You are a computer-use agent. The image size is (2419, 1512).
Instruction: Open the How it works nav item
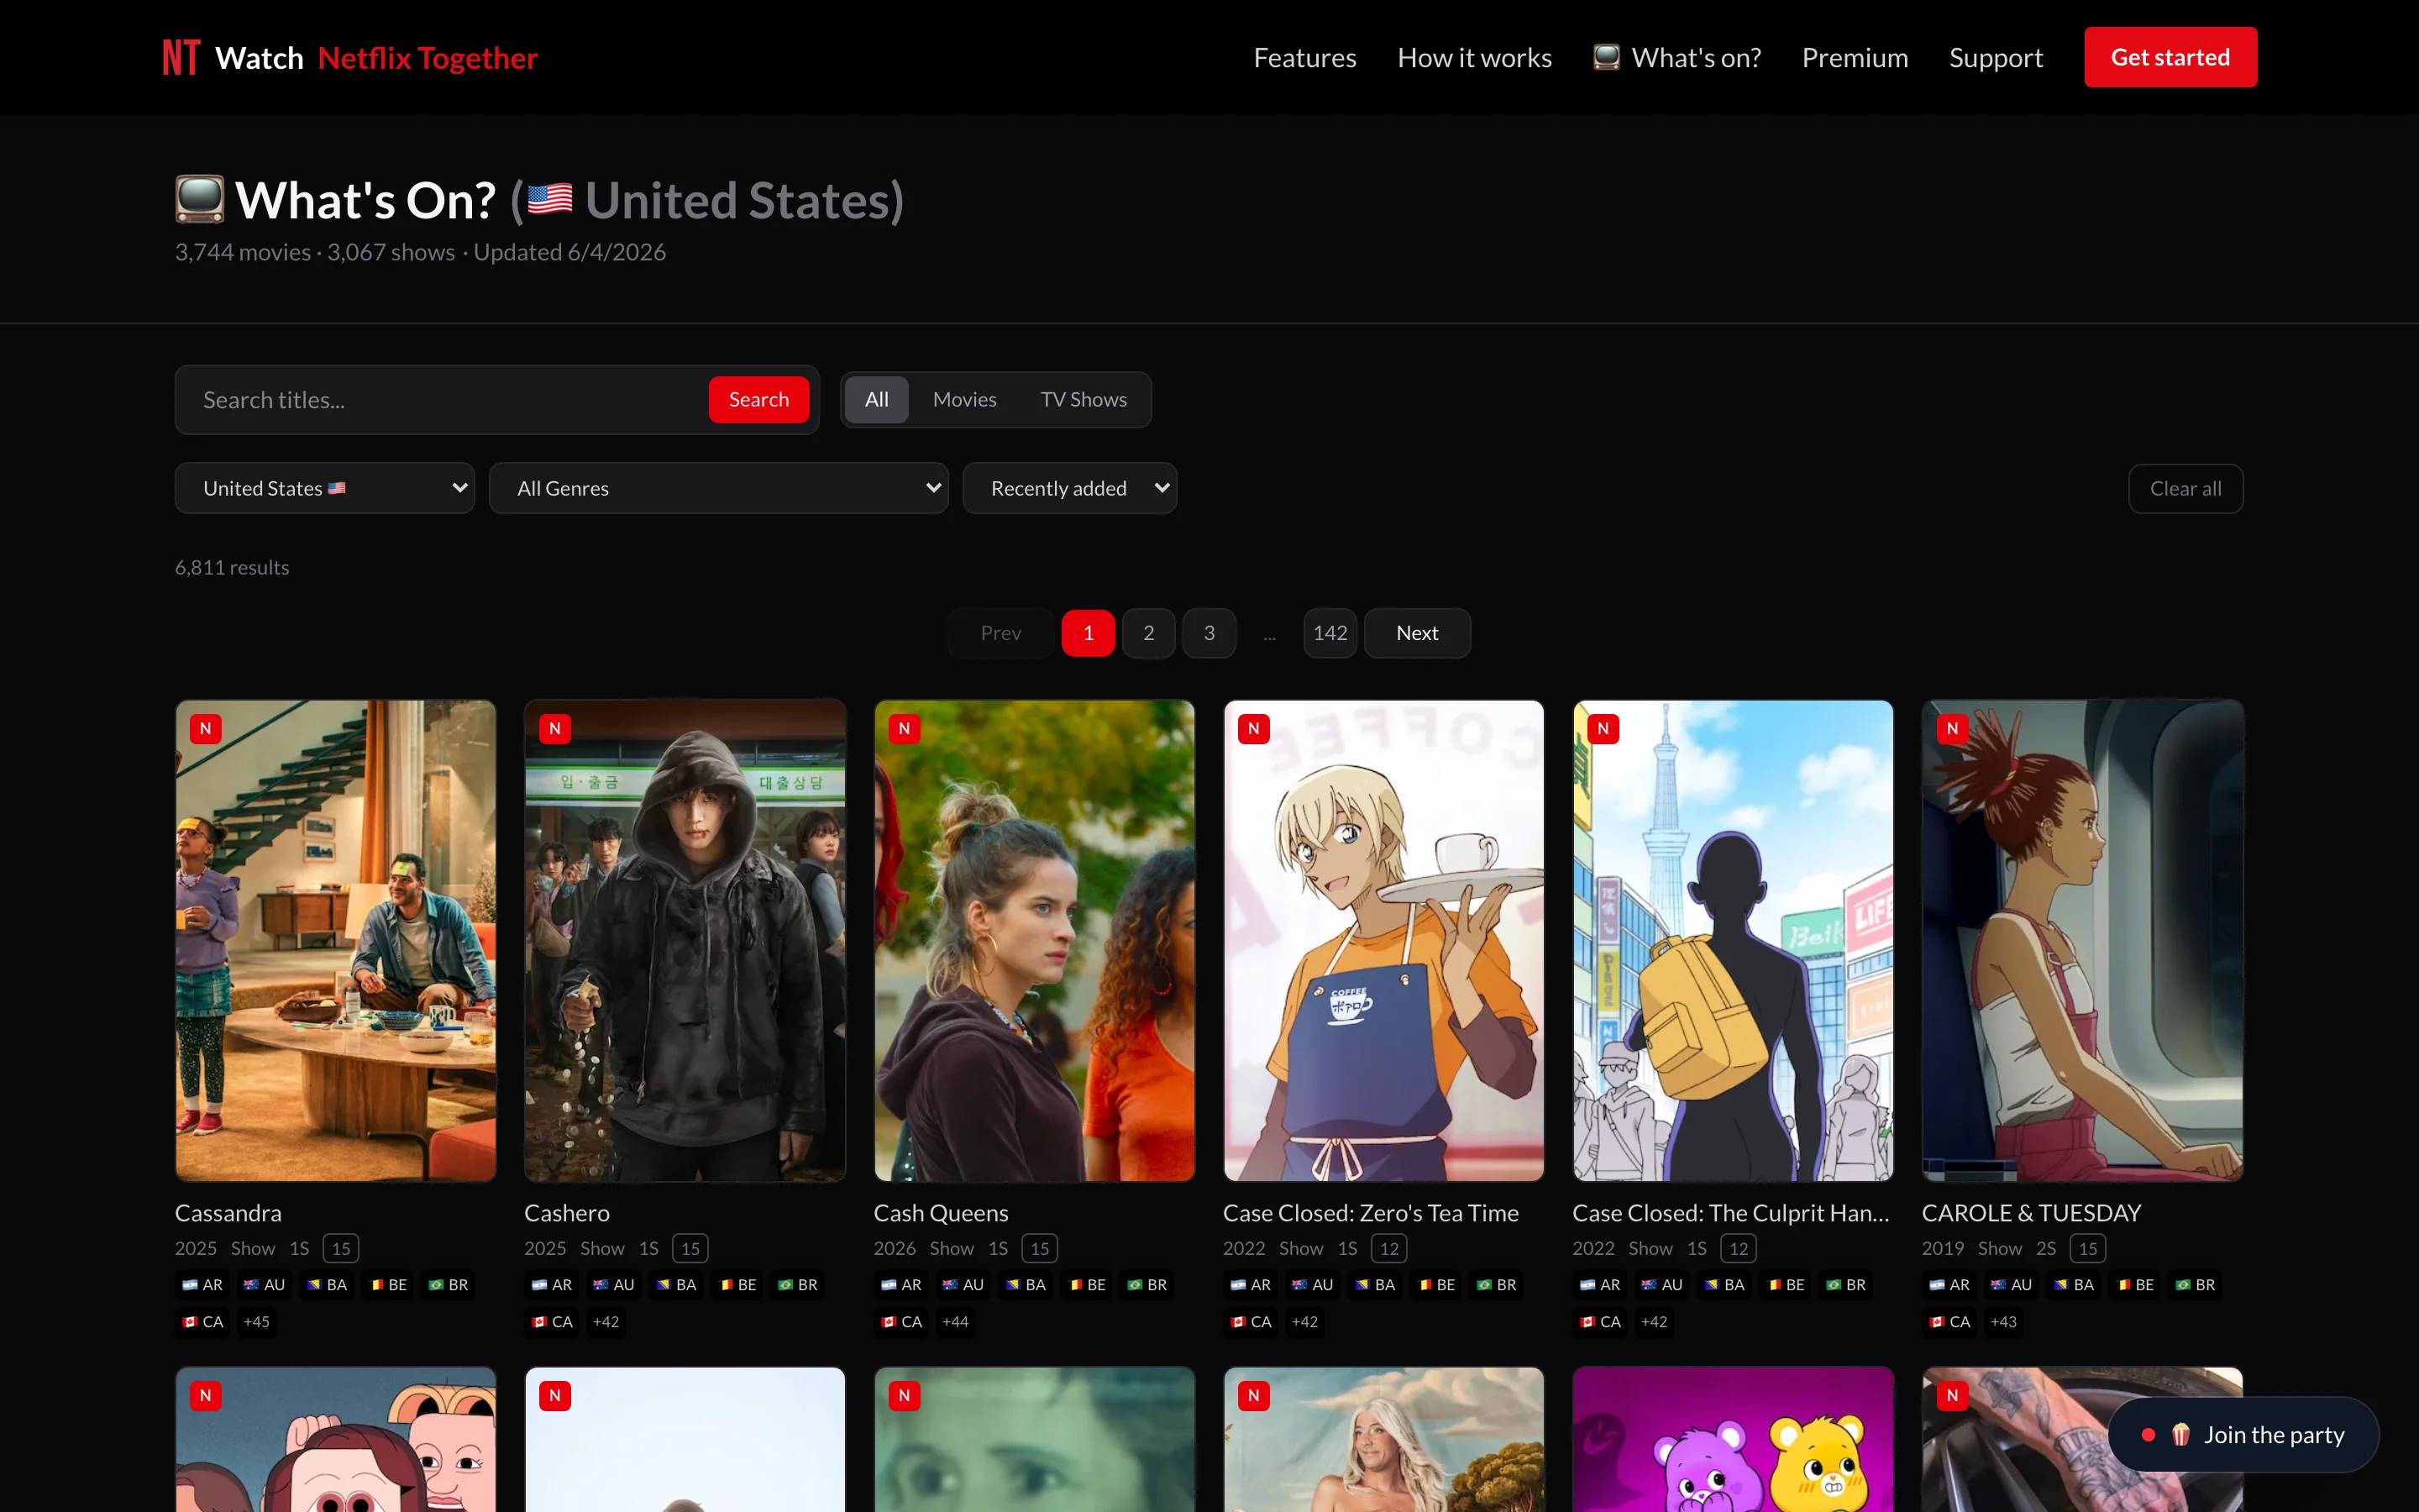1474,58
